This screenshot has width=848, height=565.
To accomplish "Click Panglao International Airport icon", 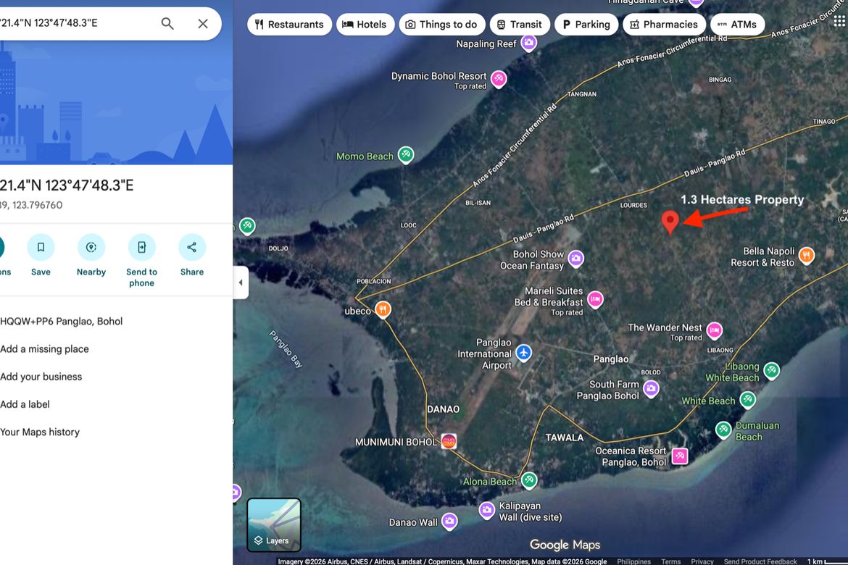I will (x=523, y=353).
